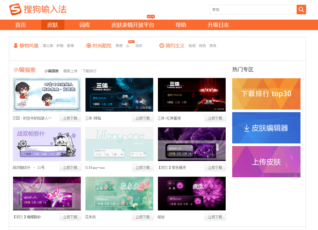This screenshot has height=230, width=318.
Task: Click 立即下载 for 绽放
Action: [x=215, y=217]
